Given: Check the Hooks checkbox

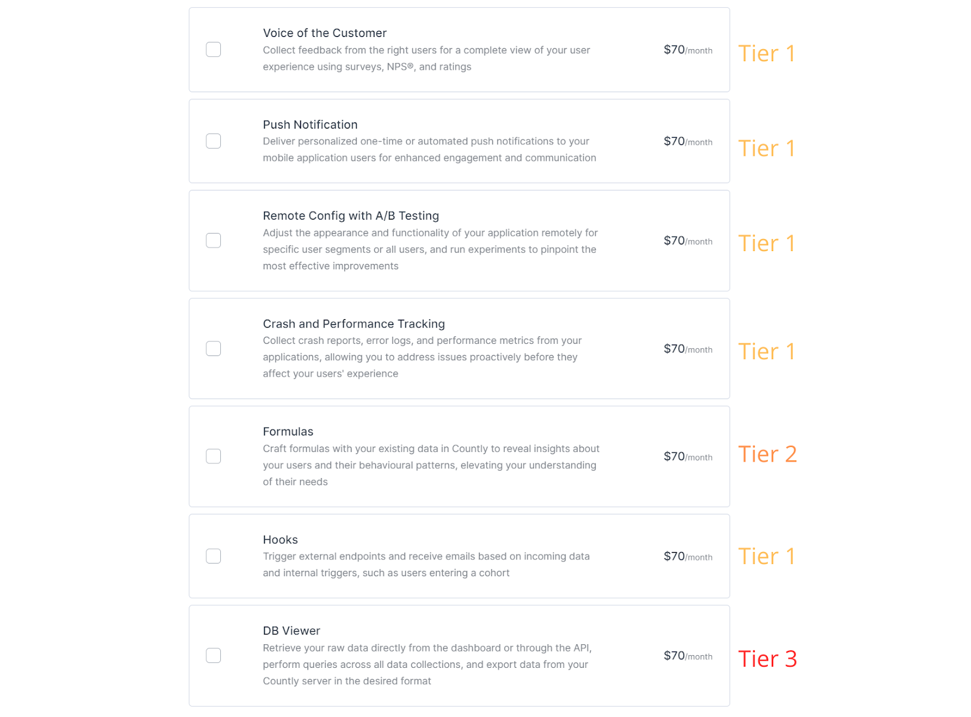Looking at the screenshot, I should [x=213, y=556].
